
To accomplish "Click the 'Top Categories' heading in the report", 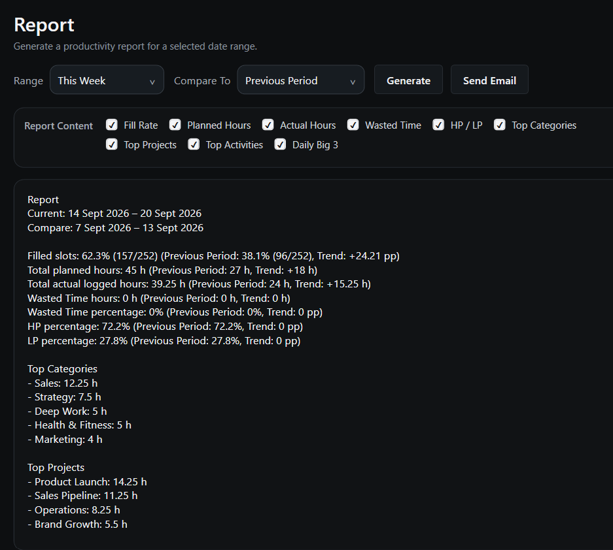I will coord(63,369).
